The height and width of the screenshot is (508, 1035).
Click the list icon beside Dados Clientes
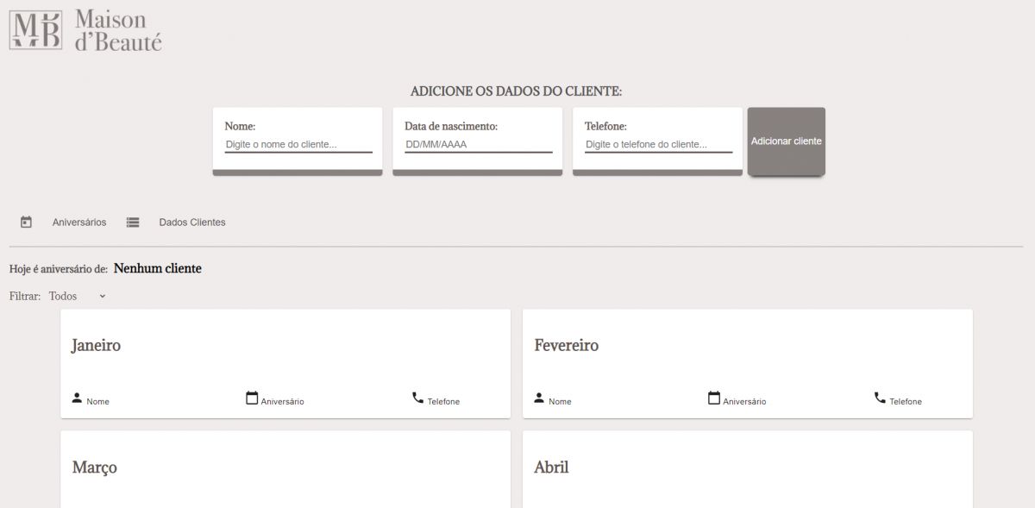(x=133, y=223)
